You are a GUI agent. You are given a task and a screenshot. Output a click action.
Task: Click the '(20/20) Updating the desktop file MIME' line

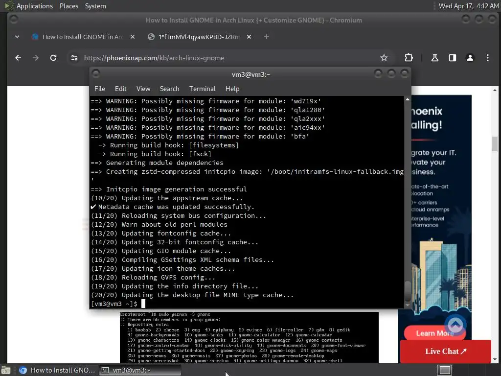(192, 295)
